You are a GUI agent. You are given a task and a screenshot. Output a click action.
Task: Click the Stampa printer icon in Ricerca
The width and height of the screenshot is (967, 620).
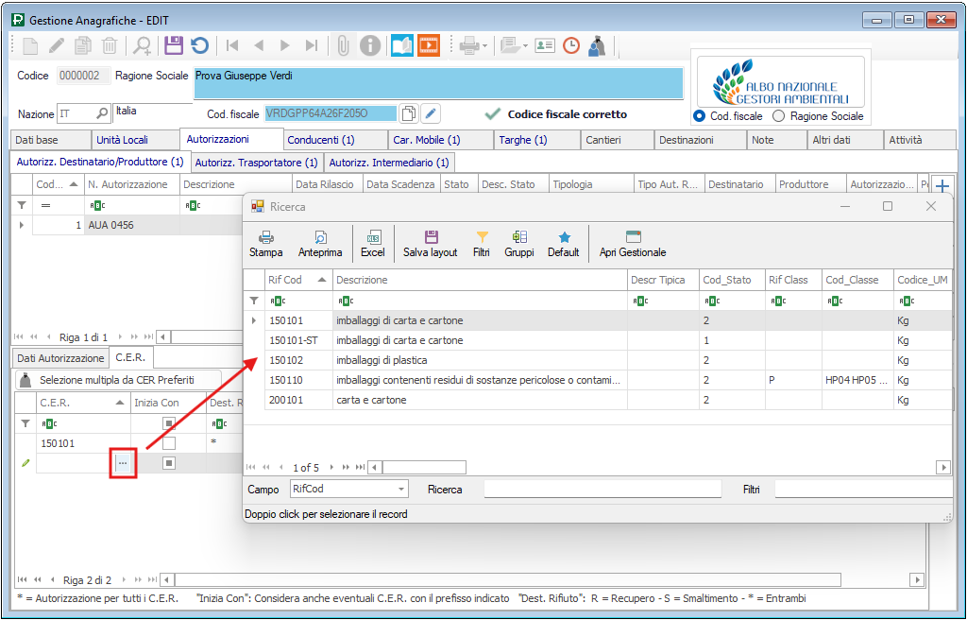tap(265, 243)
